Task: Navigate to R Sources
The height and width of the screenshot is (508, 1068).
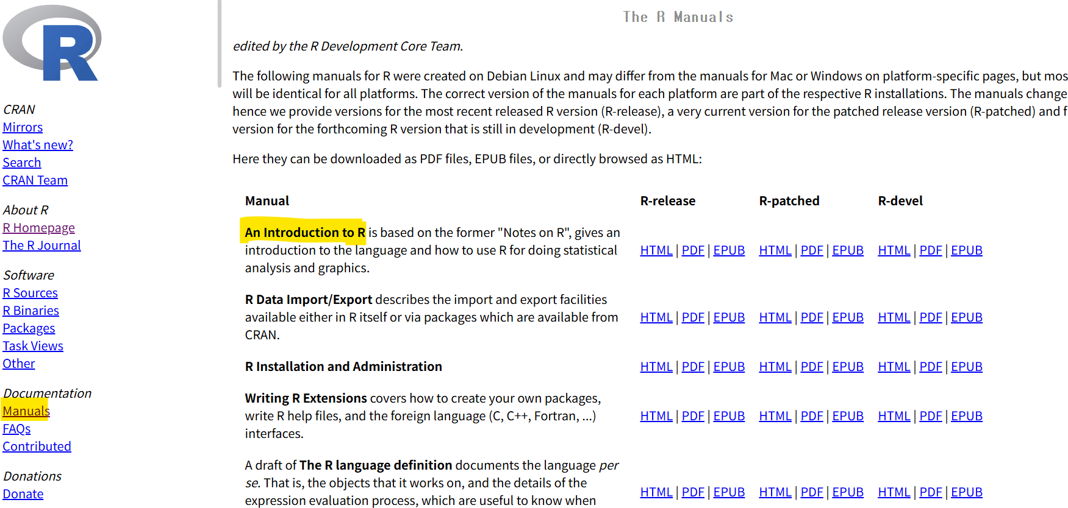Action: (30, 293)
